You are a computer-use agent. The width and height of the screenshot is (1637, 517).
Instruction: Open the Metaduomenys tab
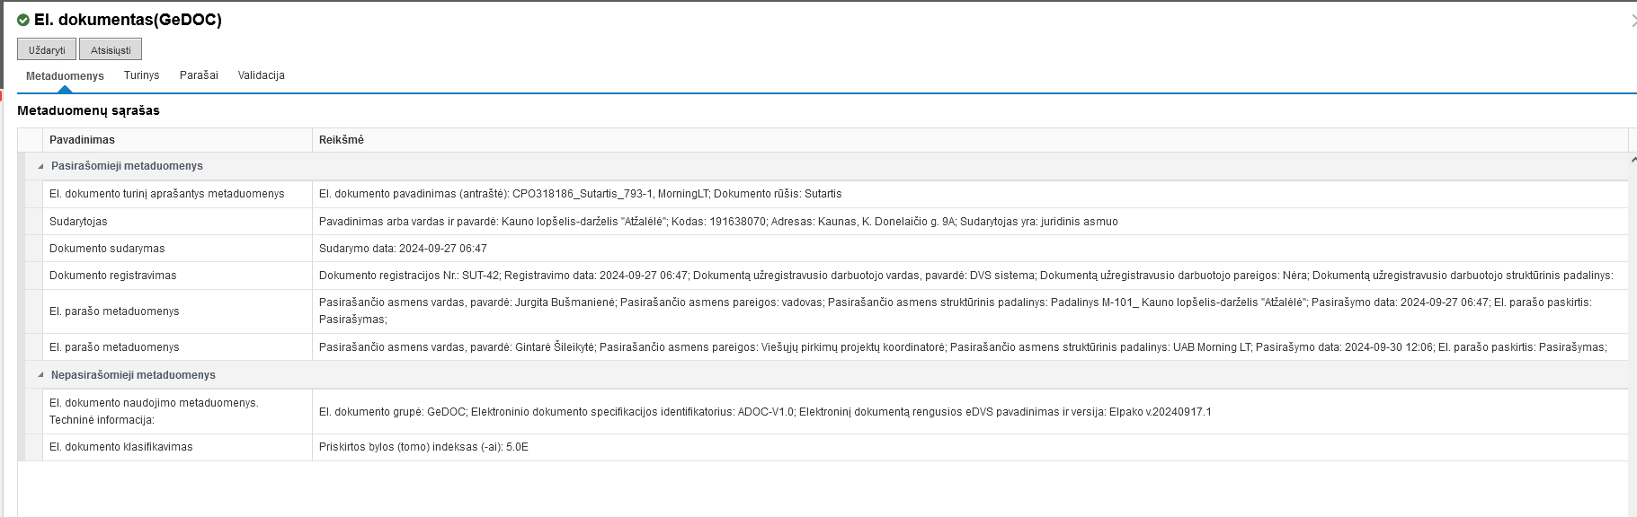pos(65,76)
